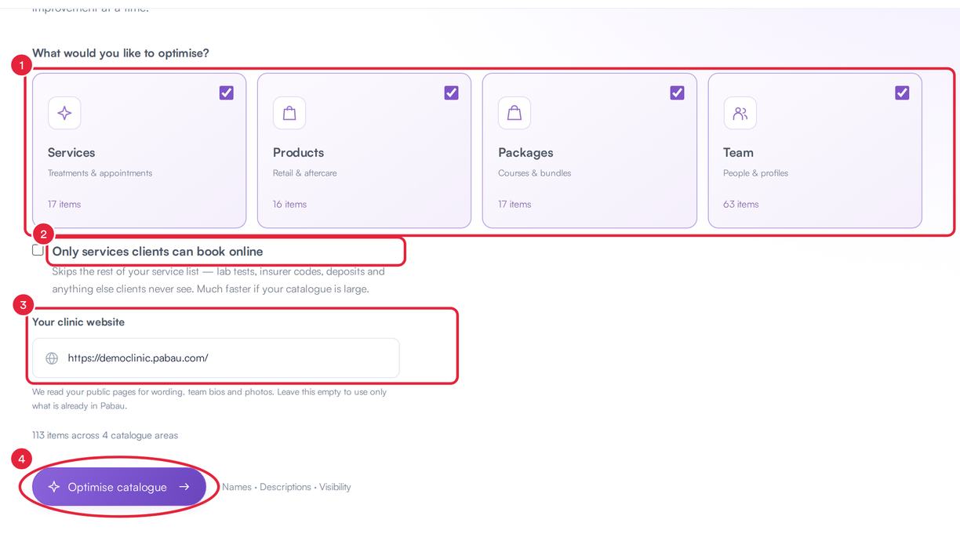Click 'Your clinic website' label
Image resolution: width=960 pixels, height=541 pixels.
[x=78, y=322]
